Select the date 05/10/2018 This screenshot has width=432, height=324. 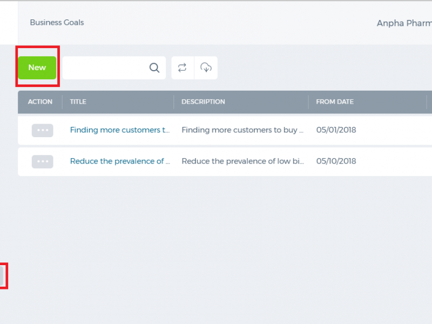coord(336,161)
